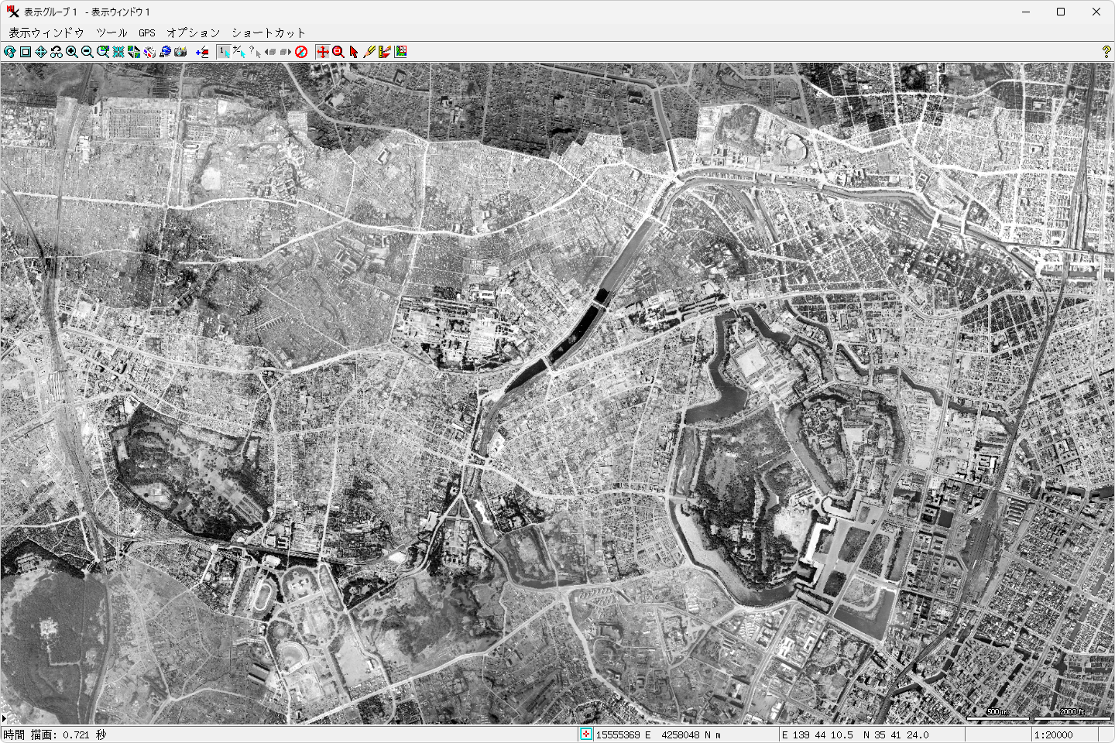Click the binoculars view icon

tap(57, 52)
